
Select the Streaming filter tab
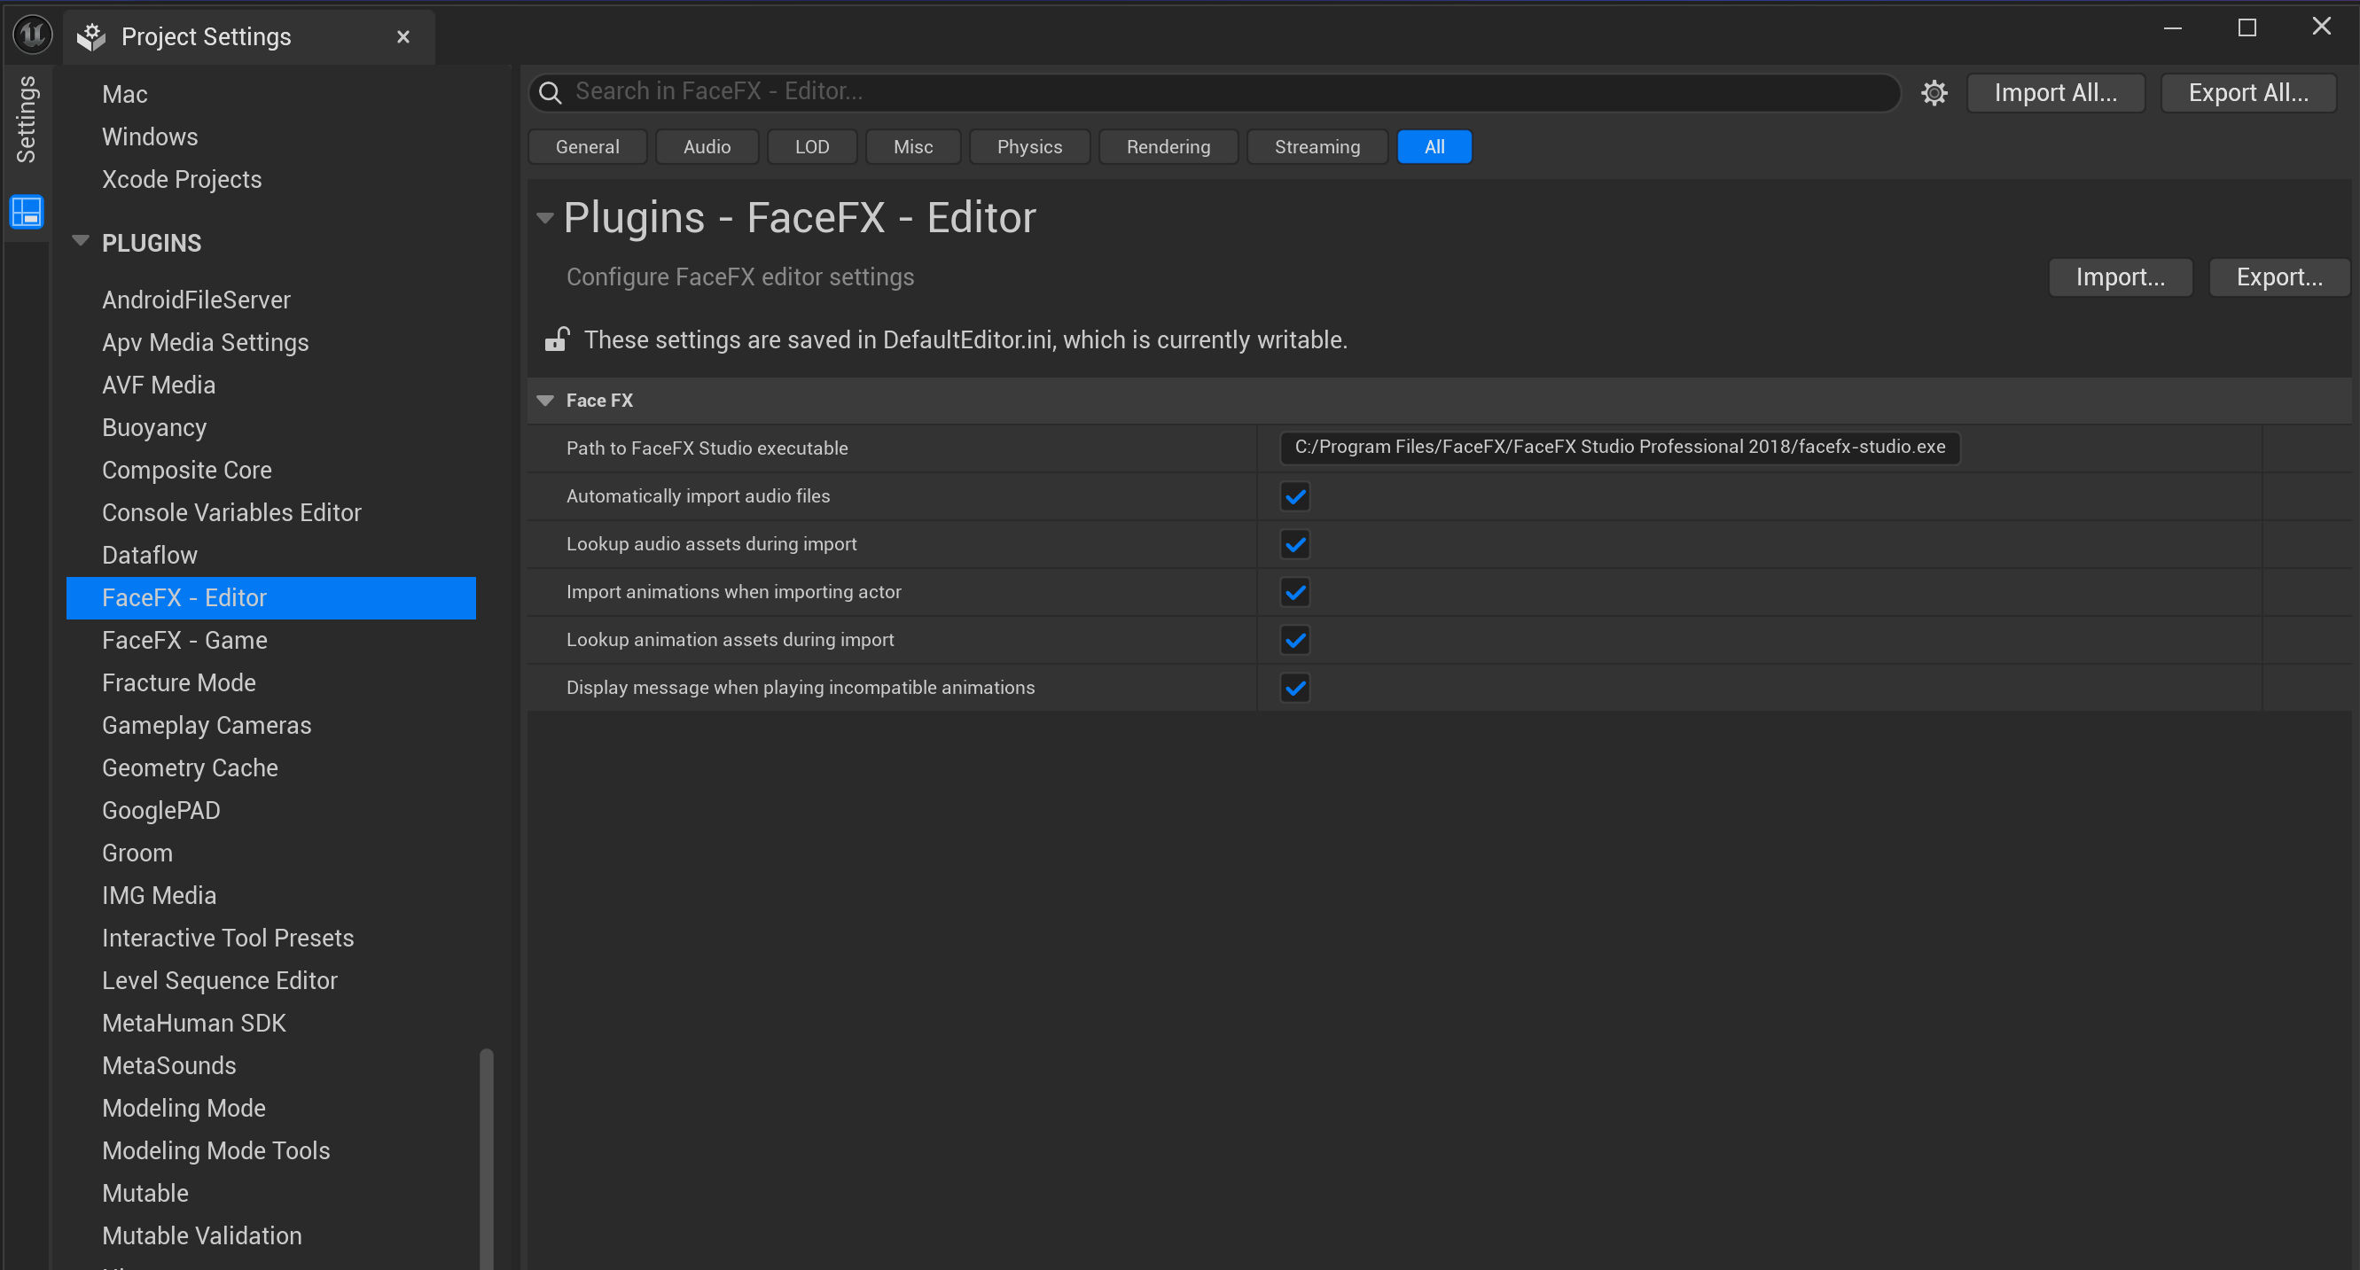click(1317, 146)
